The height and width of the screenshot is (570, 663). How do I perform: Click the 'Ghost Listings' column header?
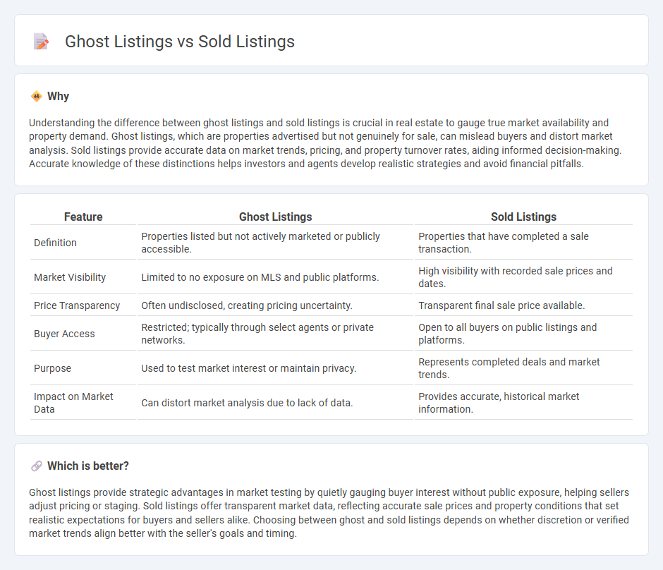click(x=275, y=217)
